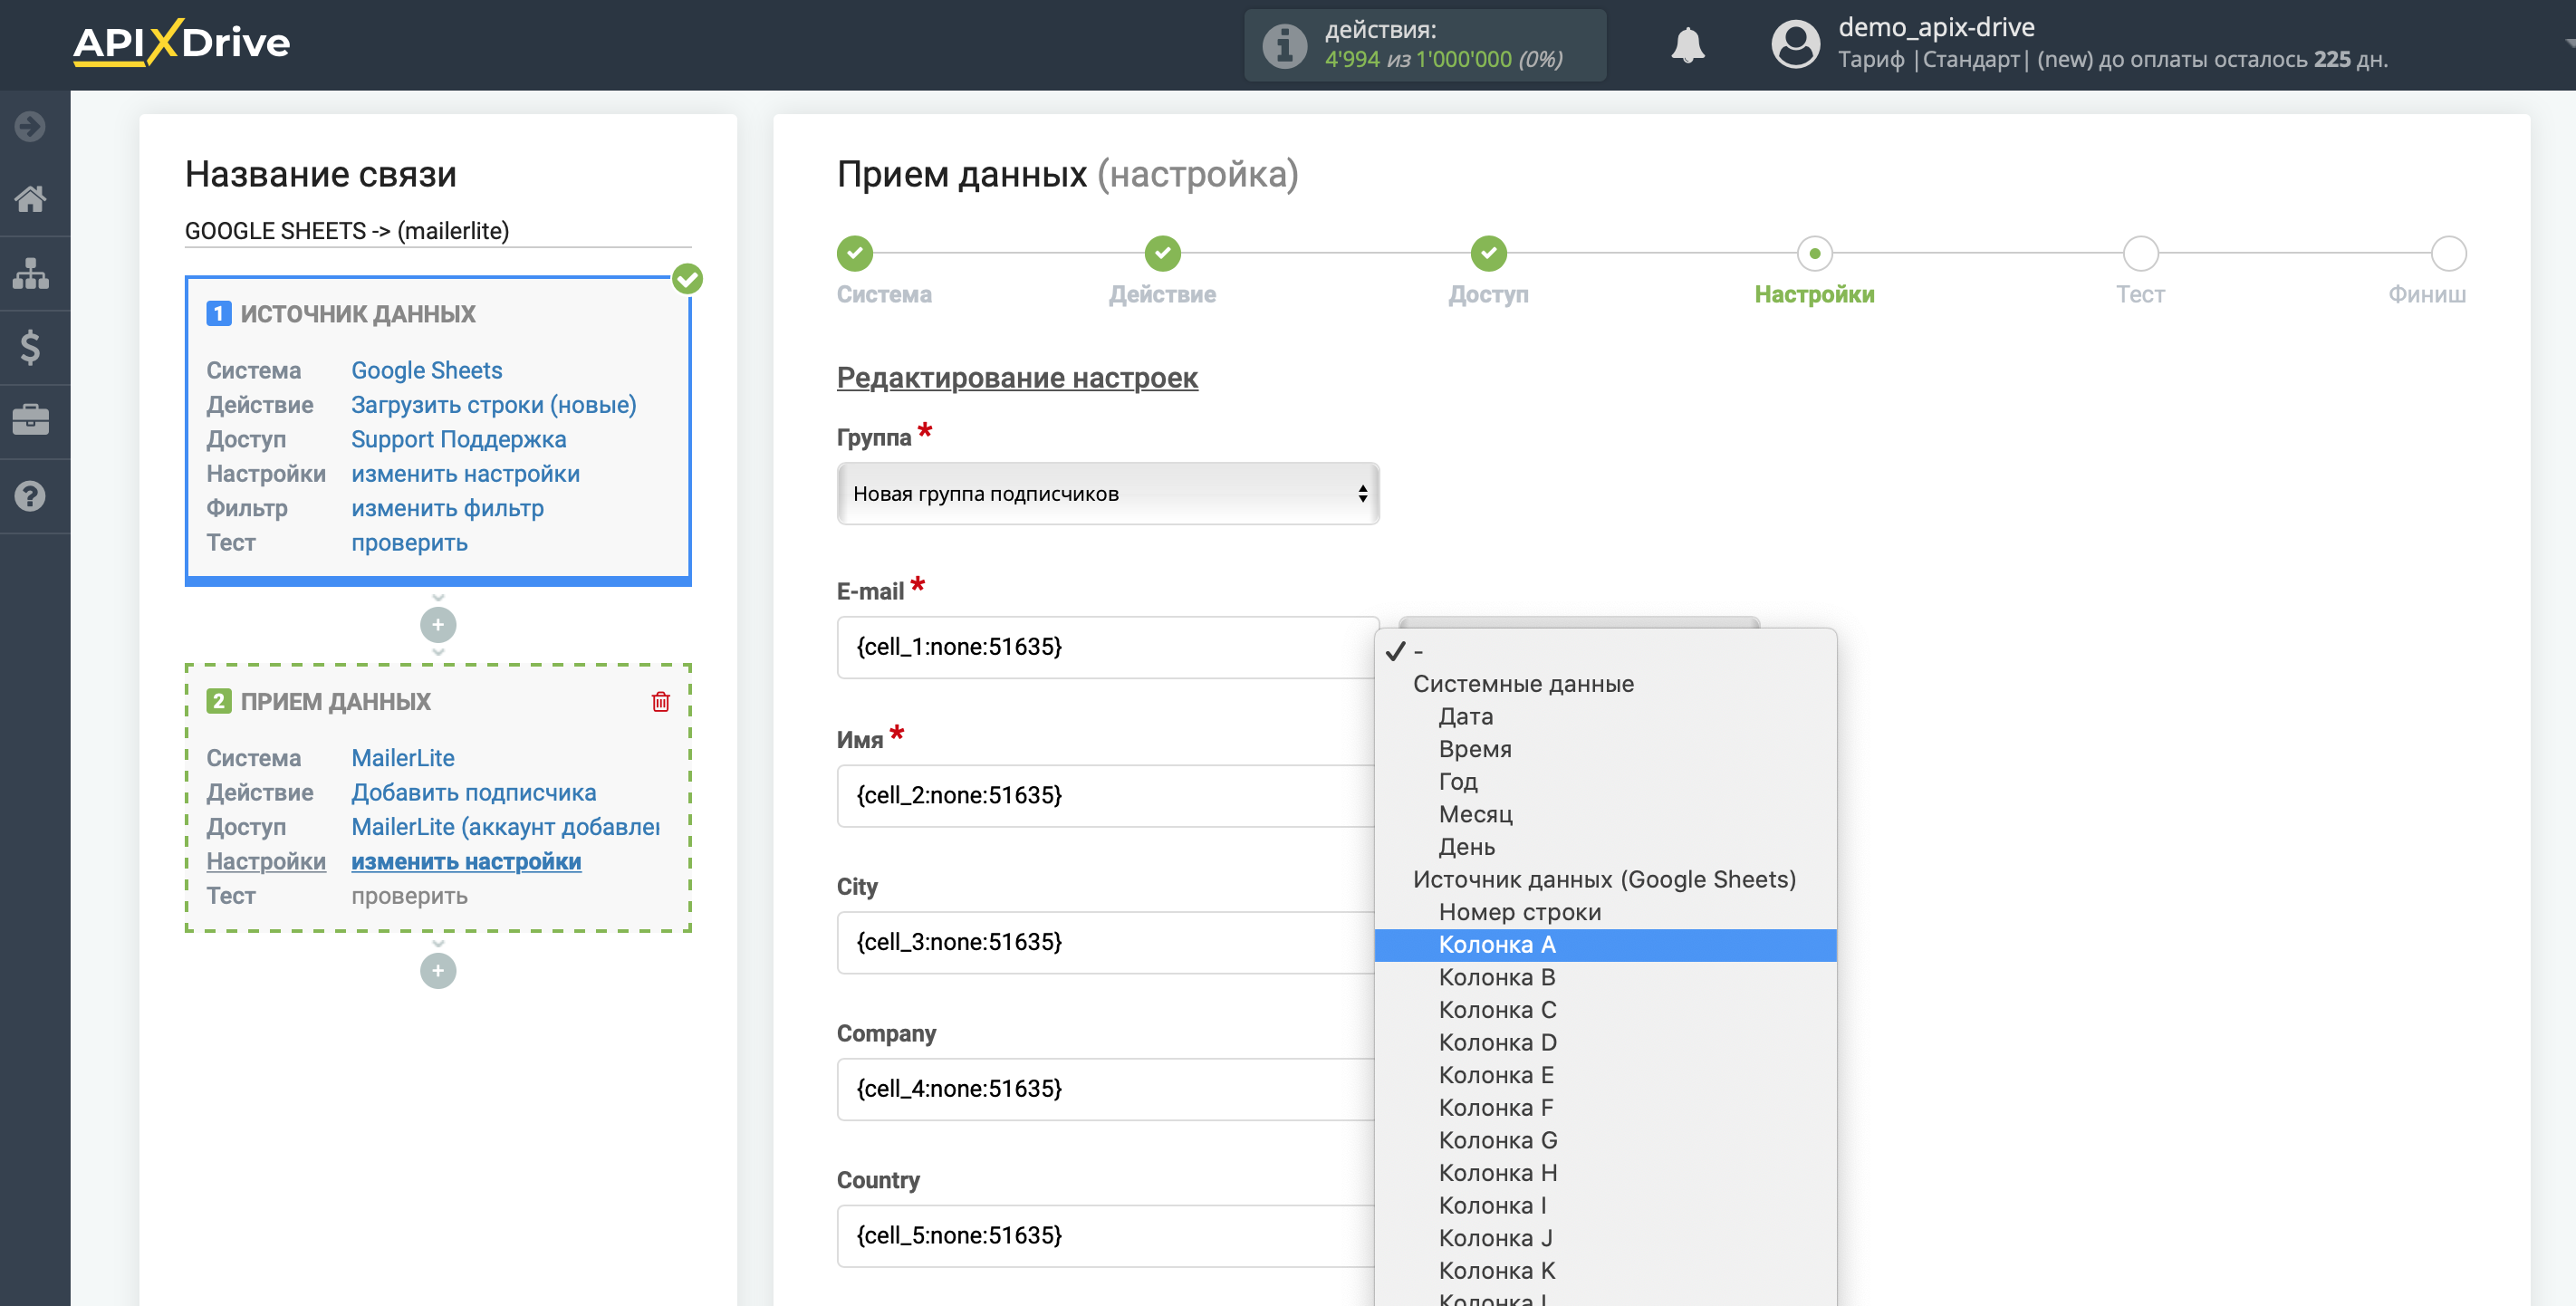
Task: Open Загрузить строки (новые) action link
Action: click(x=493, y=405)
